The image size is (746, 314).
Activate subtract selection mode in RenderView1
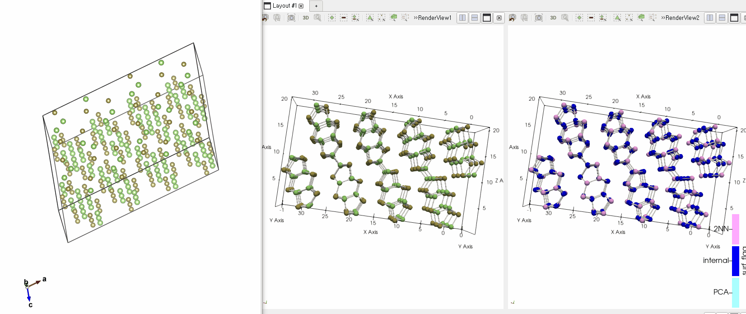pyautogui.click(x=344, y=18)
